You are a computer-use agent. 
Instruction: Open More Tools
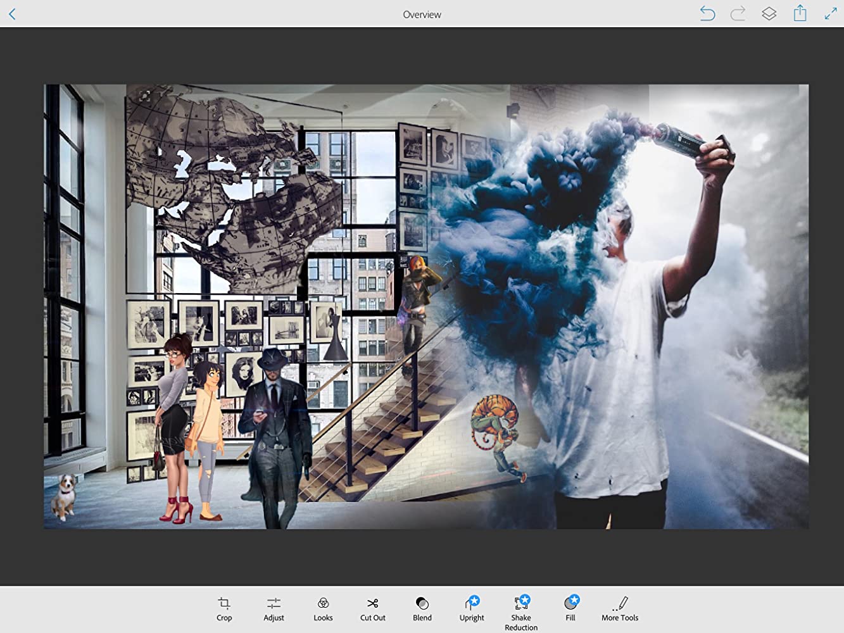[x=620, y=608]
